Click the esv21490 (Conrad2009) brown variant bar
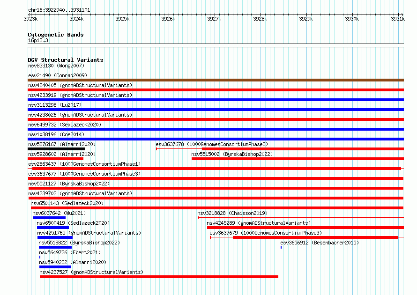The width and height of the screenshot is (417, 295). pyautogui.click(x=216, y=80)
